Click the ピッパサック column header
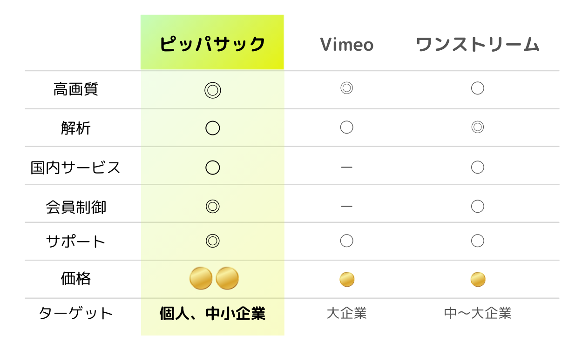 point(212,44)
